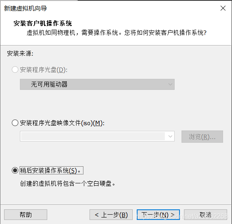Screen dimensions: 232x224
Task: Click the 安装程序光盘(D) label text
Action: (x=44, y=70)
